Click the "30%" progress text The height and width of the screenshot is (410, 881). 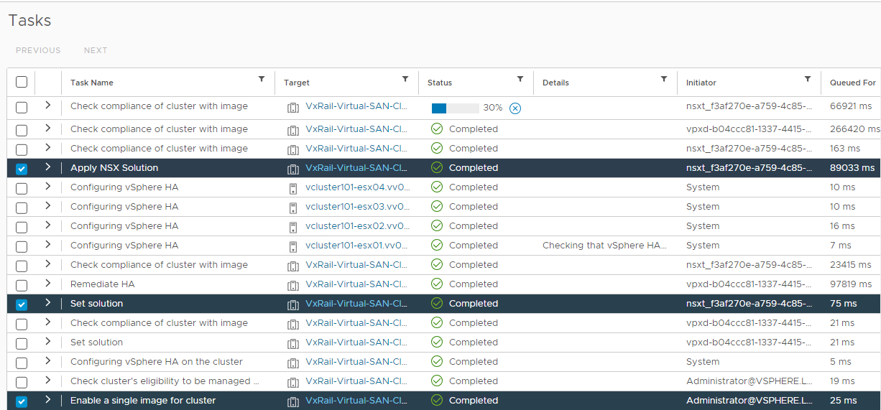[493, 107]
